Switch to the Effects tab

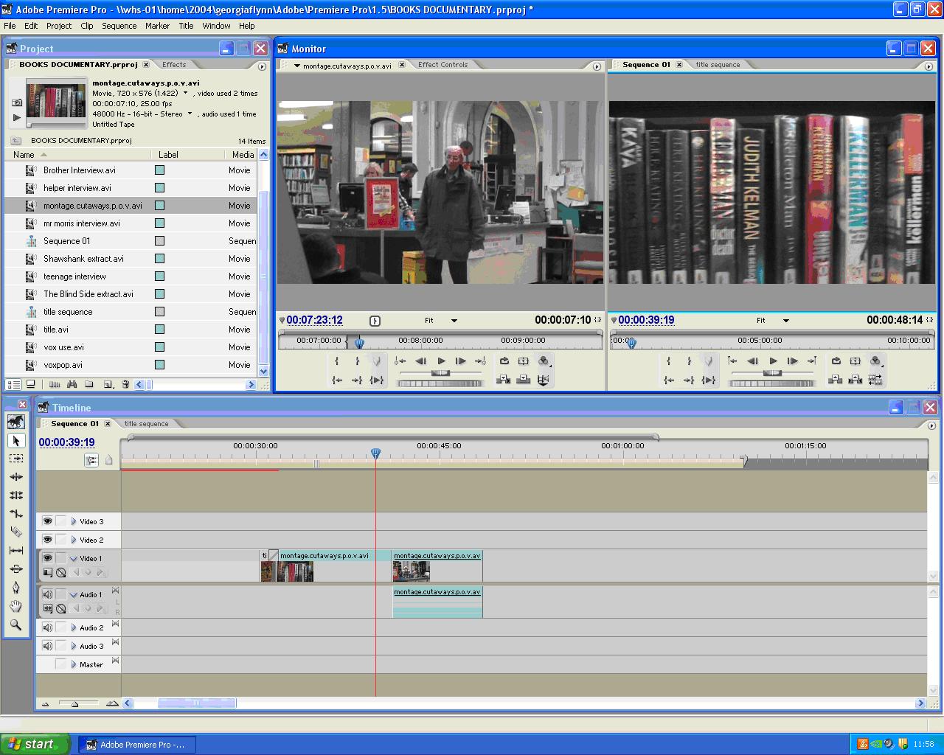pos(174,65)
